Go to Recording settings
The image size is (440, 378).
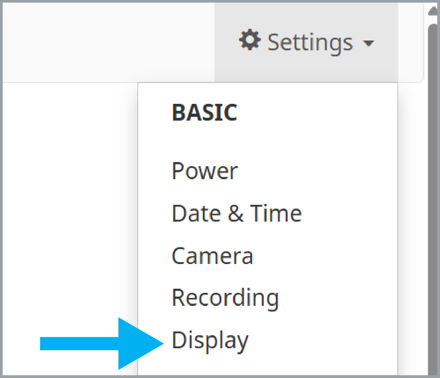(x=225, y=299)
